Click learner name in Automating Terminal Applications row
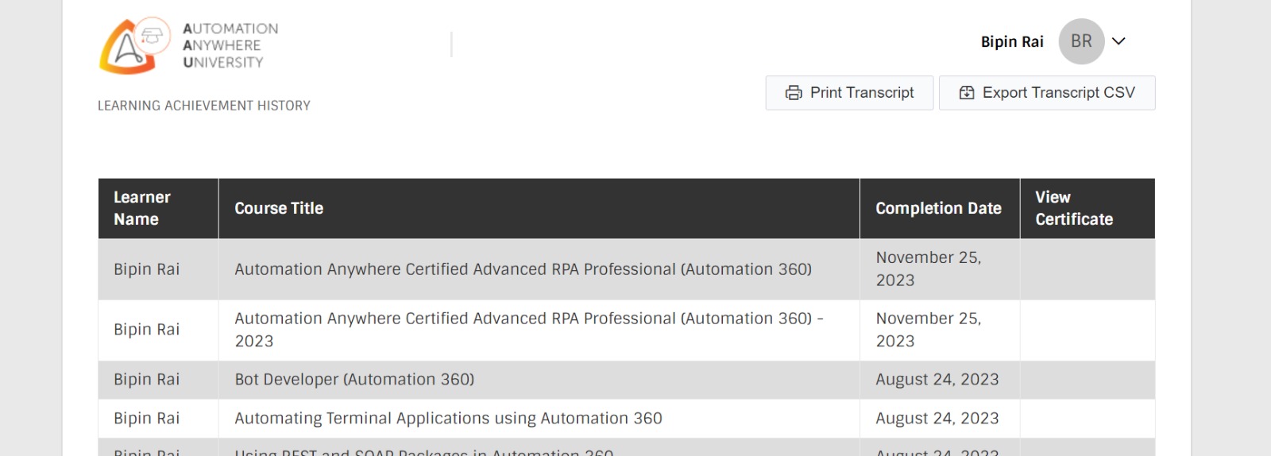Screen dimensions: 1271x456 (146, 419)
